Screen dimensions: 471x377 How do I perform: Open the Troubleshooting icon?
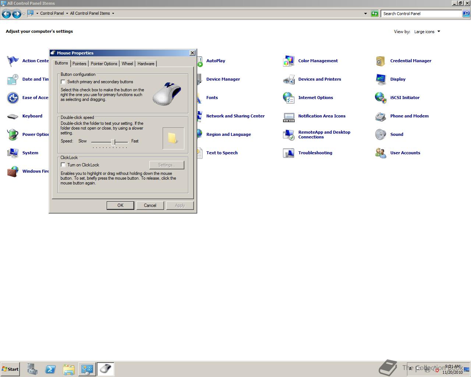[289, 153]
